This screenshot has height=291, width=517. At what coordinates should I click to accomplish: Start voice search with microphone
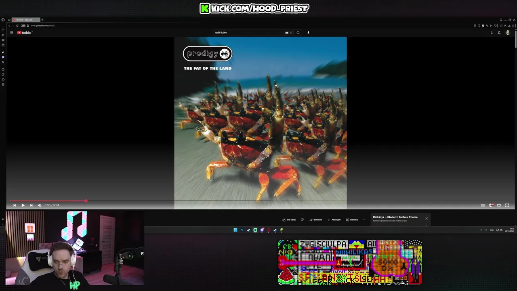(308, 33)
